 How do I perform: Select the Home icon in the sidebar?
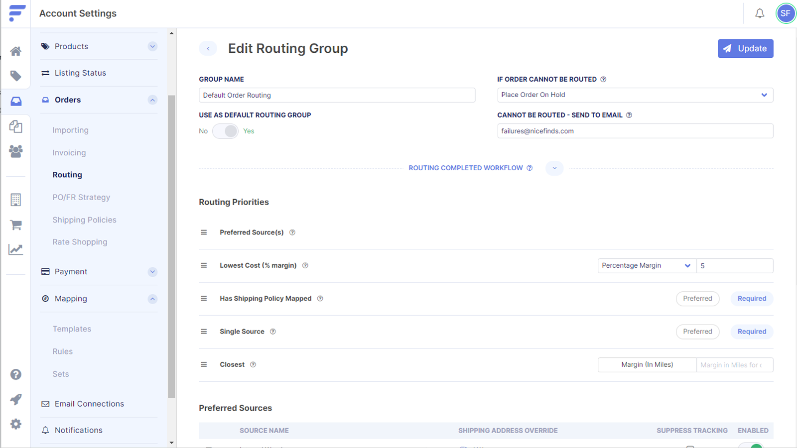[15, 51]
